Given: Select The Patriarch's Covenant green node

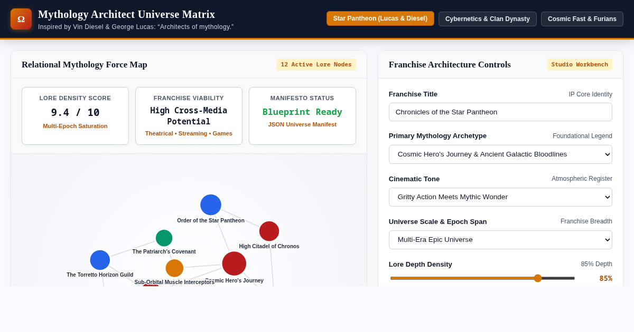Looking at the screenshot, I should coord(164,238).
